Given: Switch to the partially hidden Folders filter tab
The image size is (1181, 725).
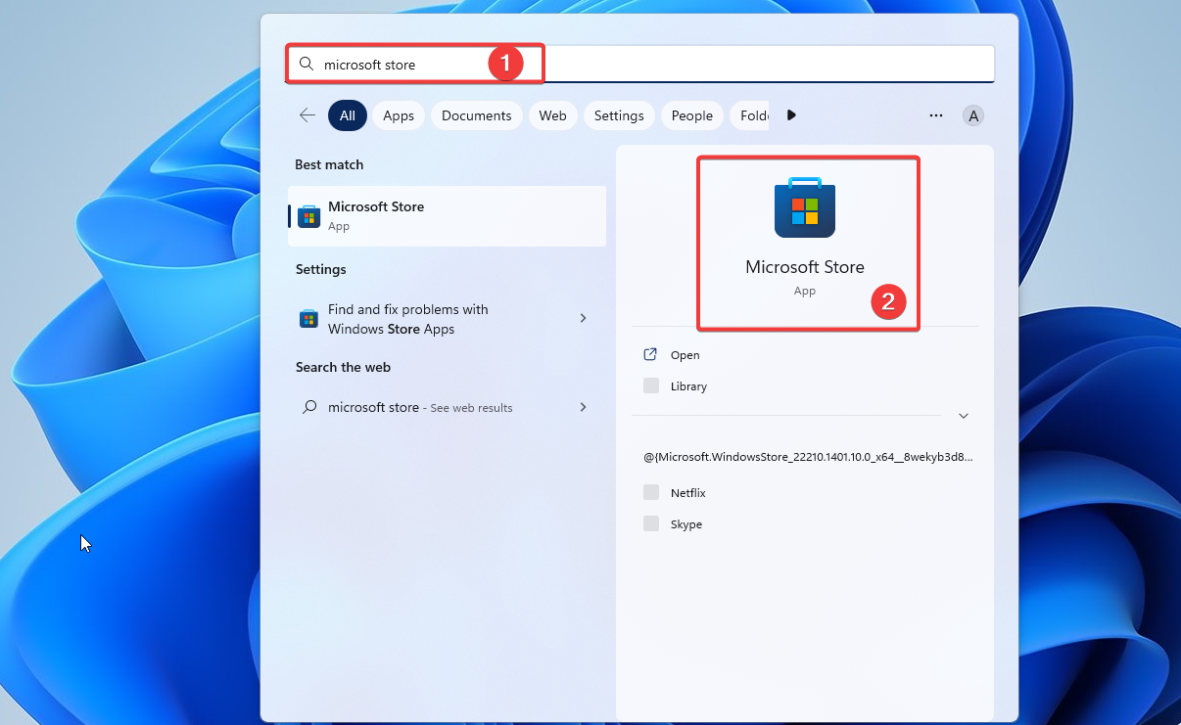Looking at the screenshot, I should click(750, 115).
